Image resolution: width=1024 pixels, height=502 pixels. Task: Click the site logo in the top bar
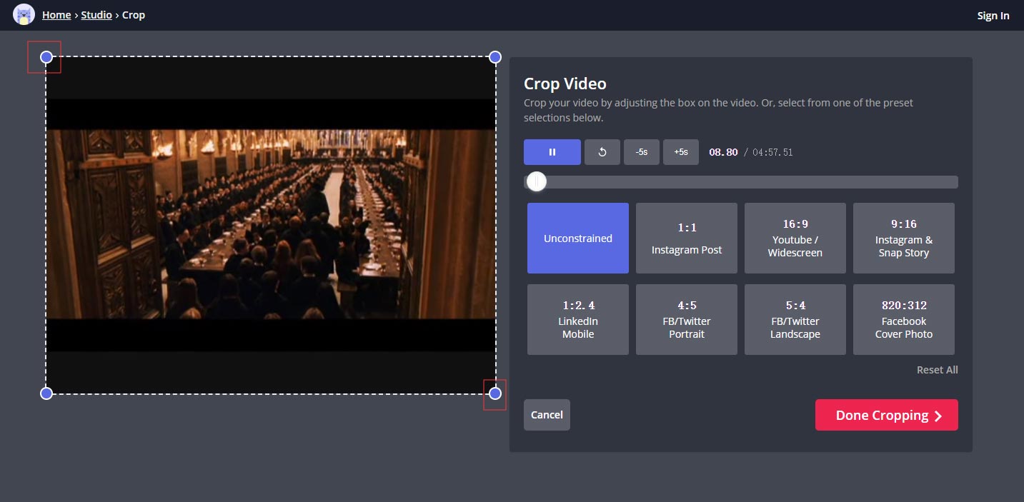click(x=22, y=14)
